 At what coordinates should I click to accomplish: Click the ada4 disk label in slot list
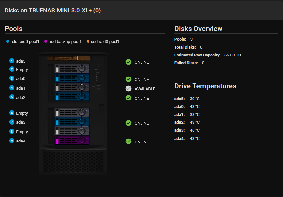click(21, 141)
